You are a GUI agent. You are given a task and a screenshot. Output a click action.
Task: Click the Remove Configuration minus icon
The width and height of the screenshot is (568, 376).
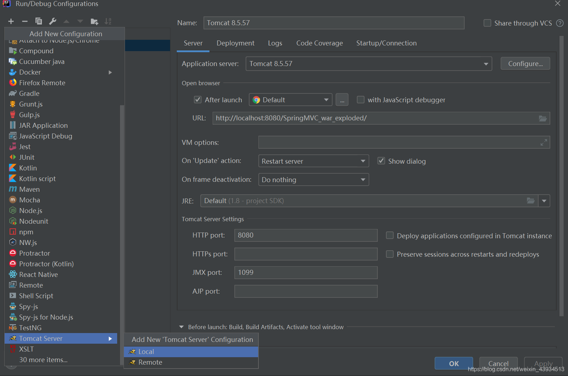[24, 21]
